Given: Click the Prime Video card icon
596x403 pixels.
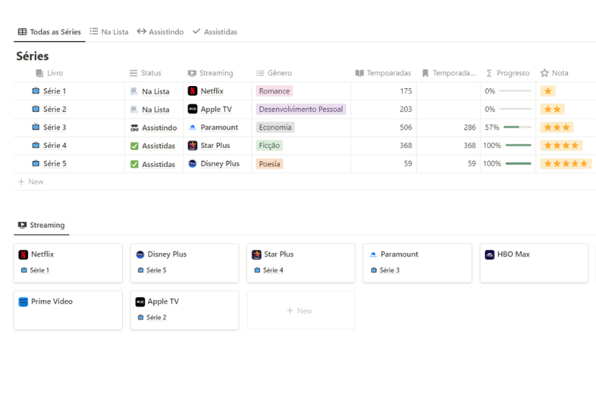Looking at the screenshot, I should (x=24, y=302).
